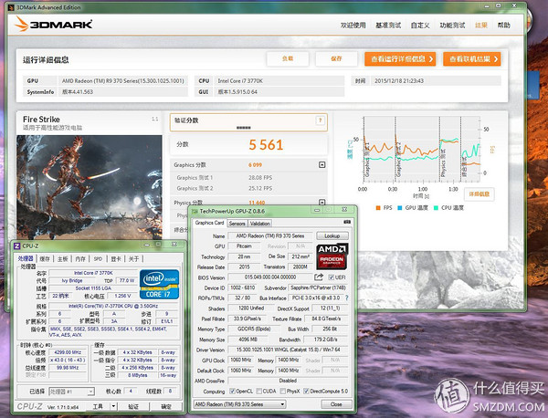Open the 工具 dropdown arrow in CPU-Z
The image size is (548, 418).
(113, 406)
